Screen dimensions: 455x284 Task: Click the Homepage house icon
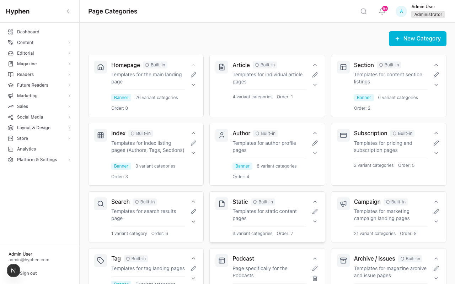[x=101, y=67]
